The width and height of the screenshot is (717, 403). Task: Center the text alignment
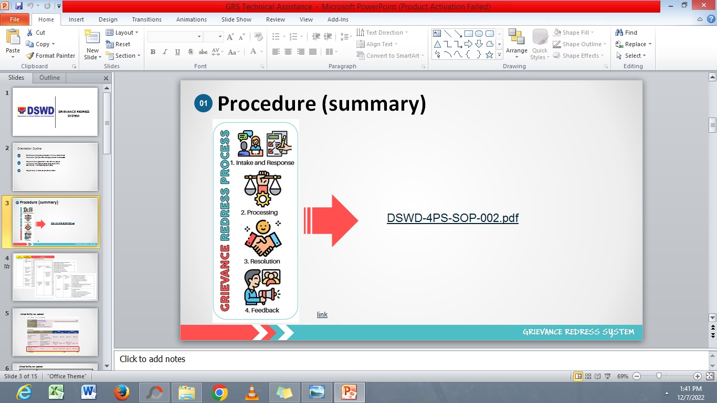pos(288,52)
